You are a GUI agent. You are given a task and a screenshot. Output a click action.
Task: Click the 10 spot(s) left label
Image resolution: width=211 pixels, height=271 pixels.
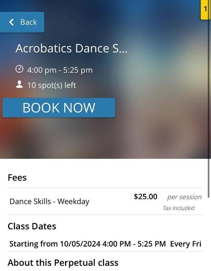[52, 85]
